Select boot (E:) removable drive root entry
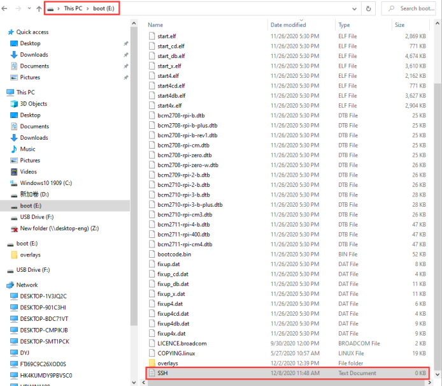 pos(27,243)
